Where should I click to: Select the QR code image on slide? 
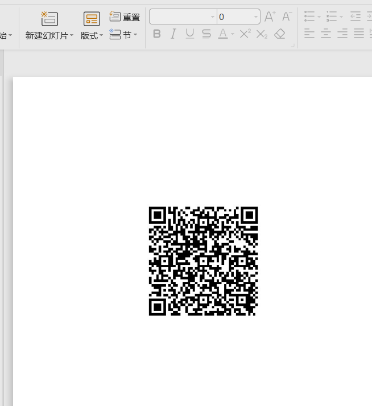tap(203, 261)
